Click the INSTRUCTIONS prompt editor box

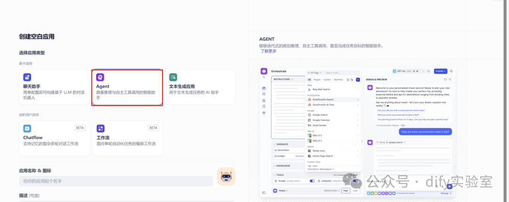tap(288, 108)
